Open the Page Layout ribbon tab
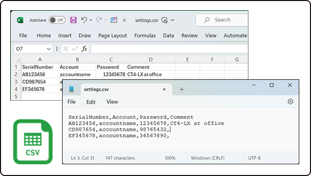311x176 pixels. coord(112,36)
